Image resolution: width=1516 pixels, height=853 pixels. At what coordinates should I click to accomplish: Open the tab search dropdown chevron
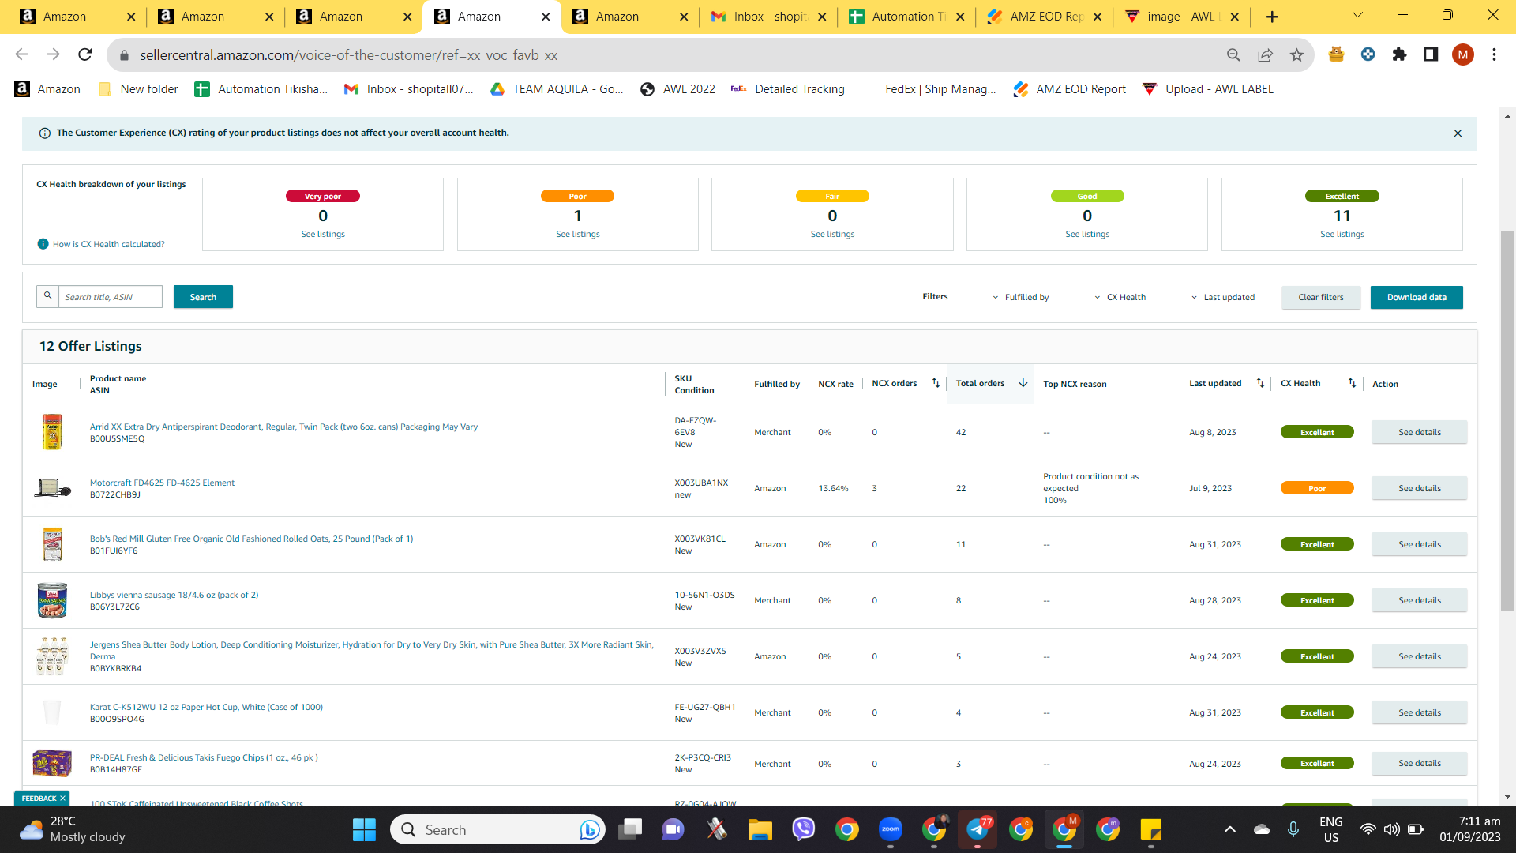[x=1357, y=15]
